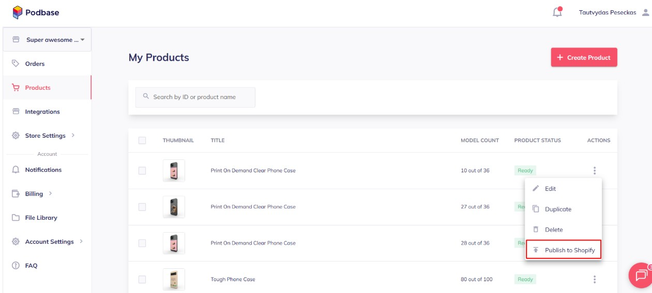Go to Orders in the sidebar

tap(35, 64)
